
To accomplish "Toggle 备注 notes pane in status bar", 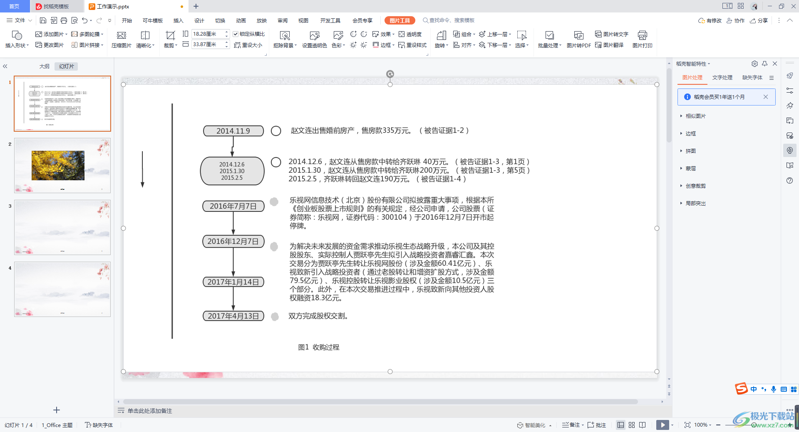I will (572, 425).
